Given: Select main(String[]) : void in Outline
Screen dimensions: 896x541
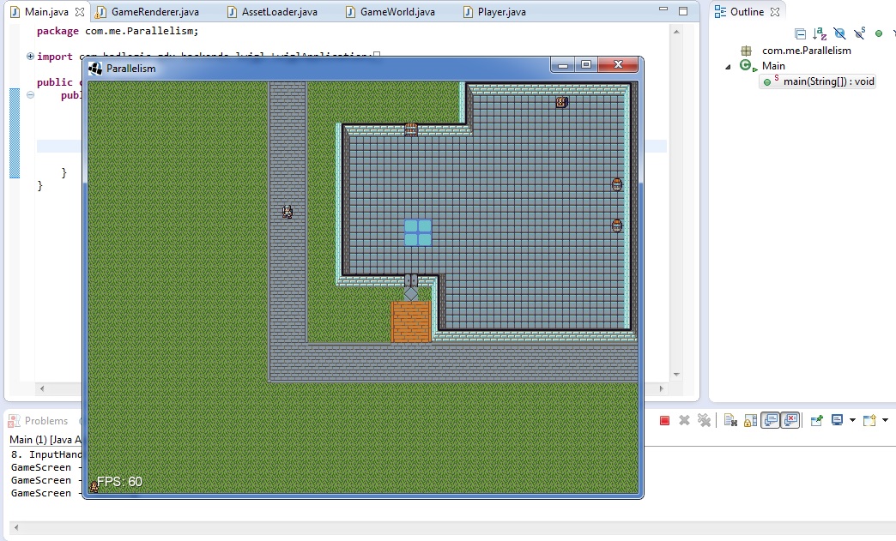Looking at the screenshot, I should tap(828, 81).
